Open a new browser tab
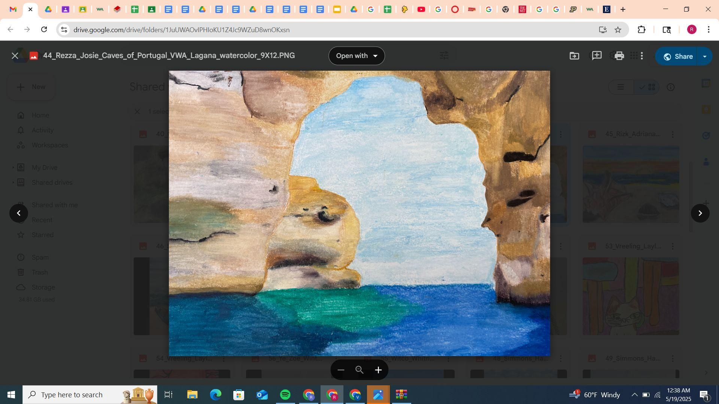The width and height of the screenshot is (719, 404). [623, 9]
